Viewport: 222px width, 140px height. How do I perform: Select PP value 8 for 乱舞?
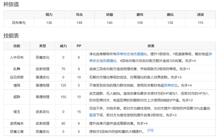79,69
